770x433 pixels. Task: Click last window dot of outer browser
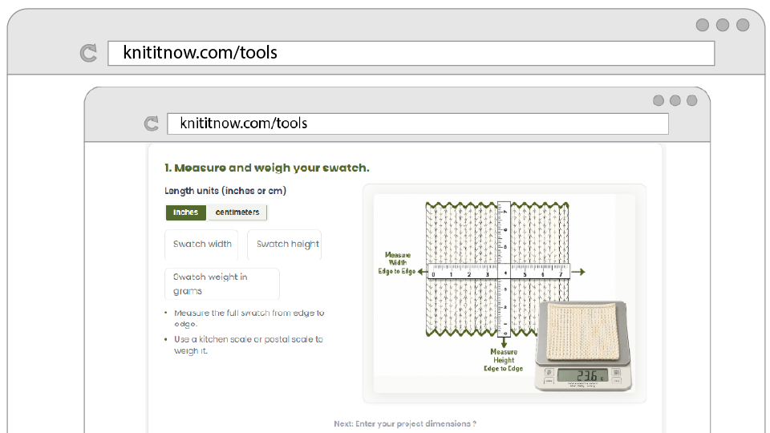[x=743, y=25]
